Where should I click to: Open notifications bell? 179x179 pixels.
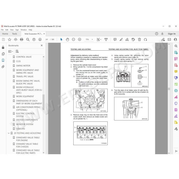[x=162, y=34]
